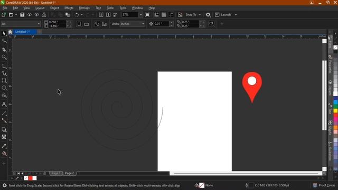Viewport: 338px width, 190px height.
Task: Select the Parallel Dimension tool
Action: 4,113
